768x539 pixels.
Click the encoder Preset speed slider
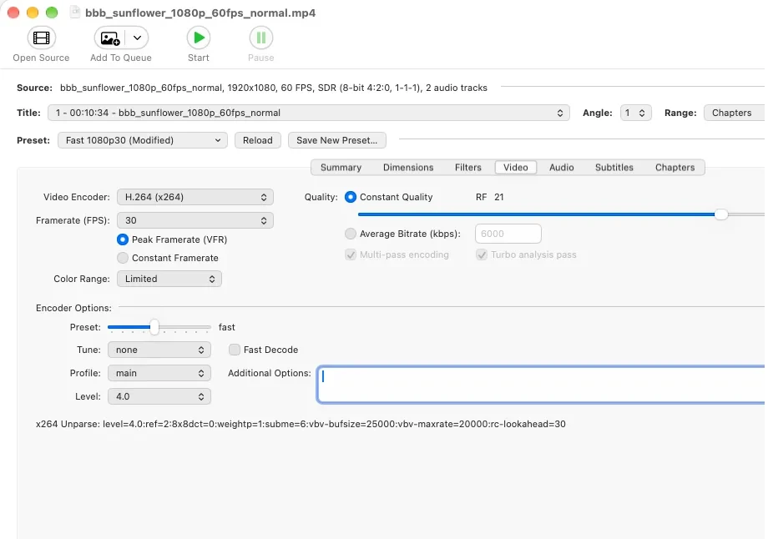[159, 327]
